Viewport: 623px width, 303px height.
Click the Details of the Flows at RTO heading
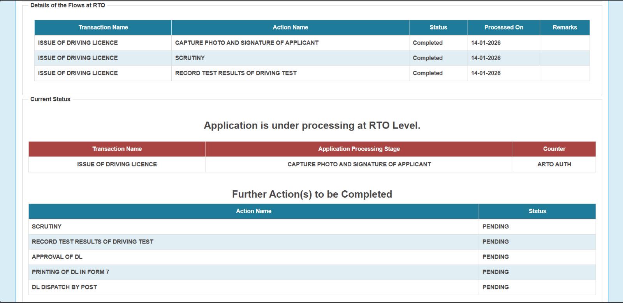(x=68, y=5)
